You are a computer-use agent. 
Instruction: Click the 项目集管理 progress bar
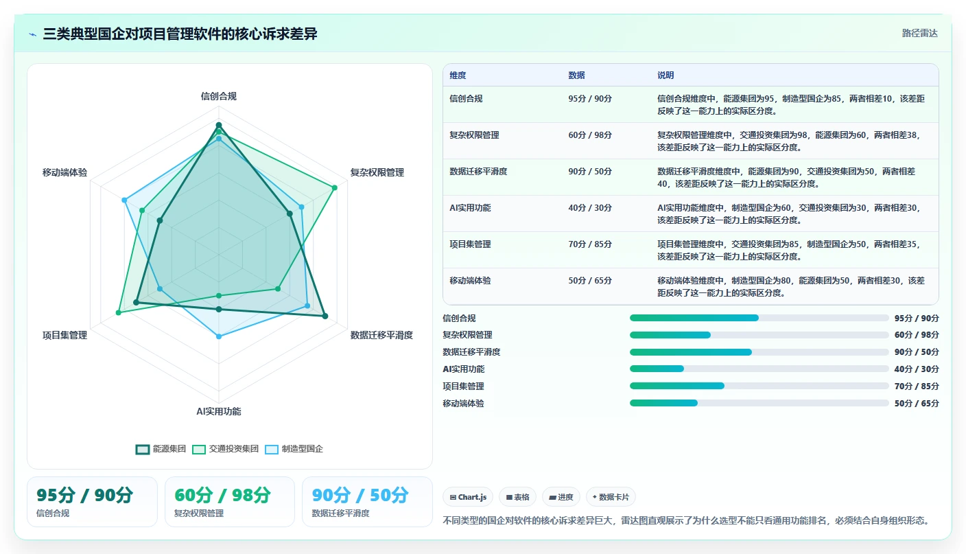[759, 386]
